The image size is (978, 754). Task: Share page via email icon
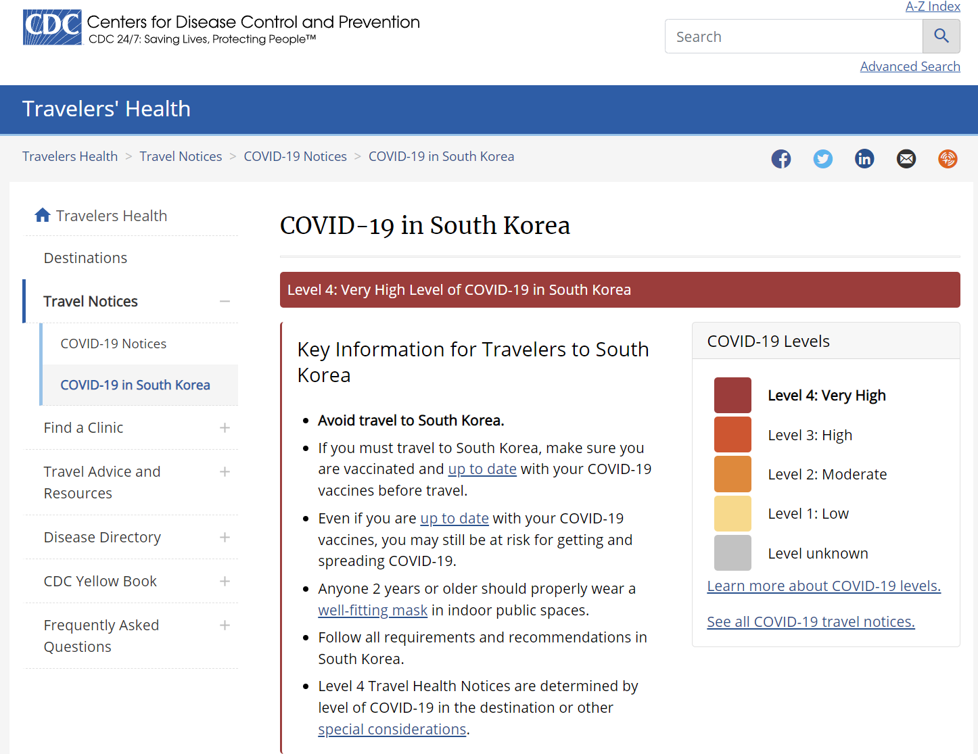[x=906, y=159]
